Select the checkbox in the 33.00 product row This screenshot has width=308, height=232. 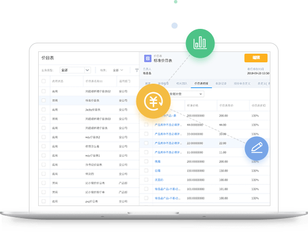point(146,134)
